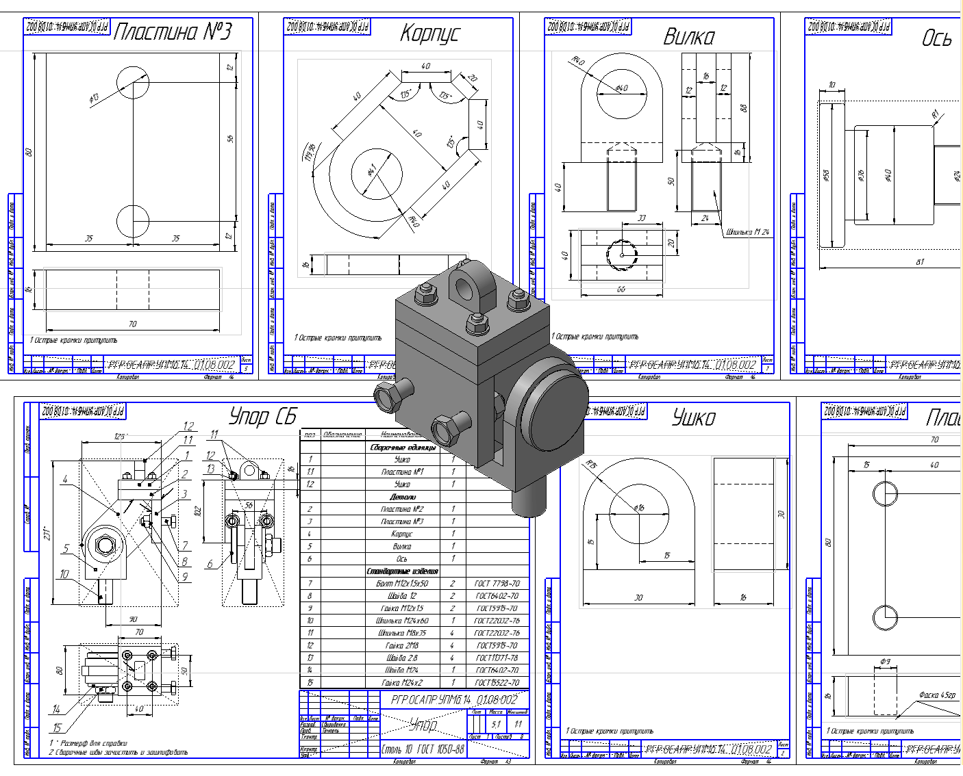
Task: Select the 'Гайка М24х2' table row
Action: pos(415,682)
